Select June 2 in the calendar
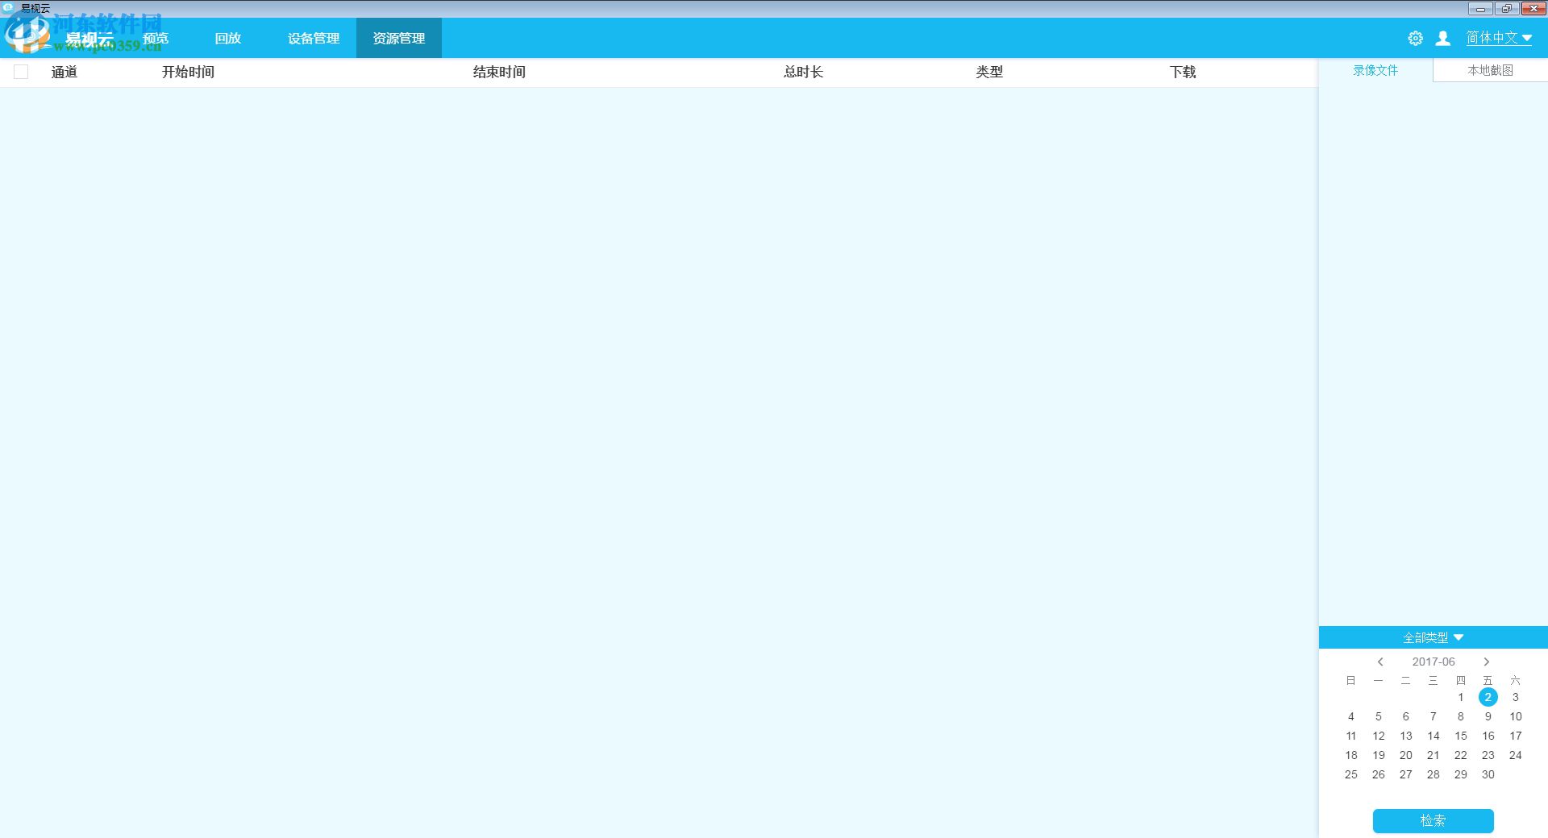This screenshot has height=838, width=1548. [1488, 697]
